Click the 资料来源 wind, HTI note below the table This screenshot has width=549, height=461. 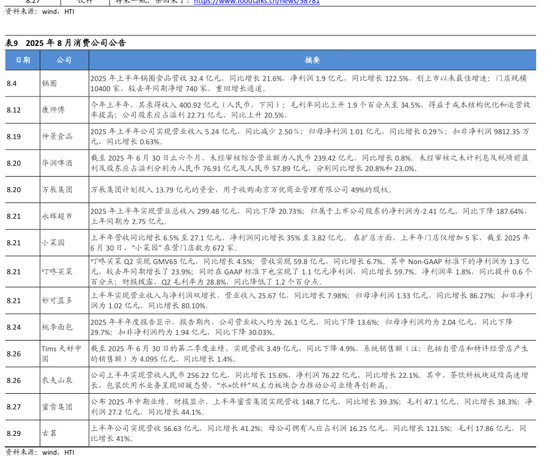pyautogui.click(x=40, y=452)
